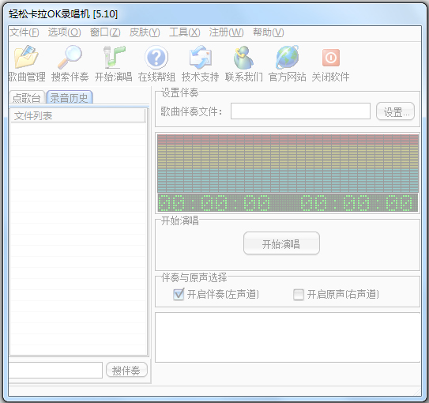
Task: Open the 文件(F) menu
Action: click(x=24, y=32)
